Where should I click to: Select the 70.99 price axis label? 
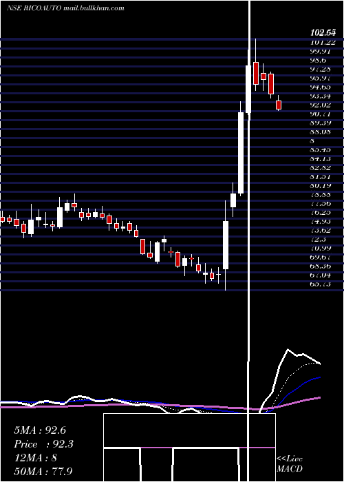pyautogui.click(x=321, y=248)
